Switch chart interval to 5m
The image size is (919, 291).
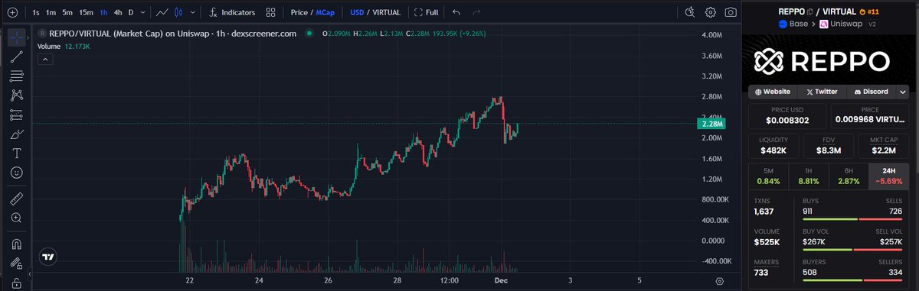click(x=67, y=13)
